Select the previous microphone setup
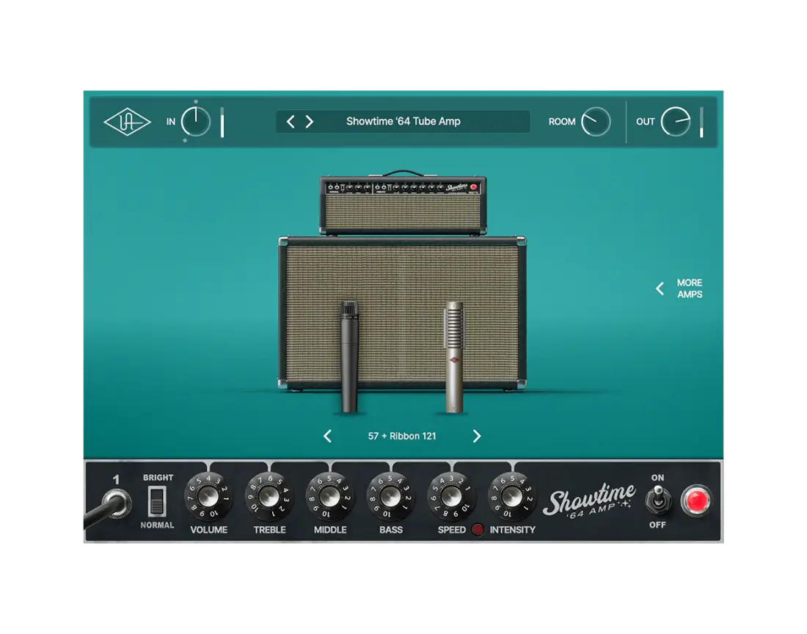This screenshot has height=634, width=807. (x=328, y=435)
